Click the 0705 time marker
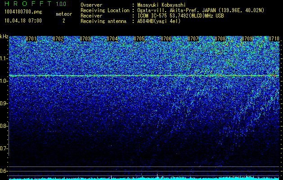Image resolution: width=283 pixels, height=180 pixels. pyautogui.click(x=139, y=39)
